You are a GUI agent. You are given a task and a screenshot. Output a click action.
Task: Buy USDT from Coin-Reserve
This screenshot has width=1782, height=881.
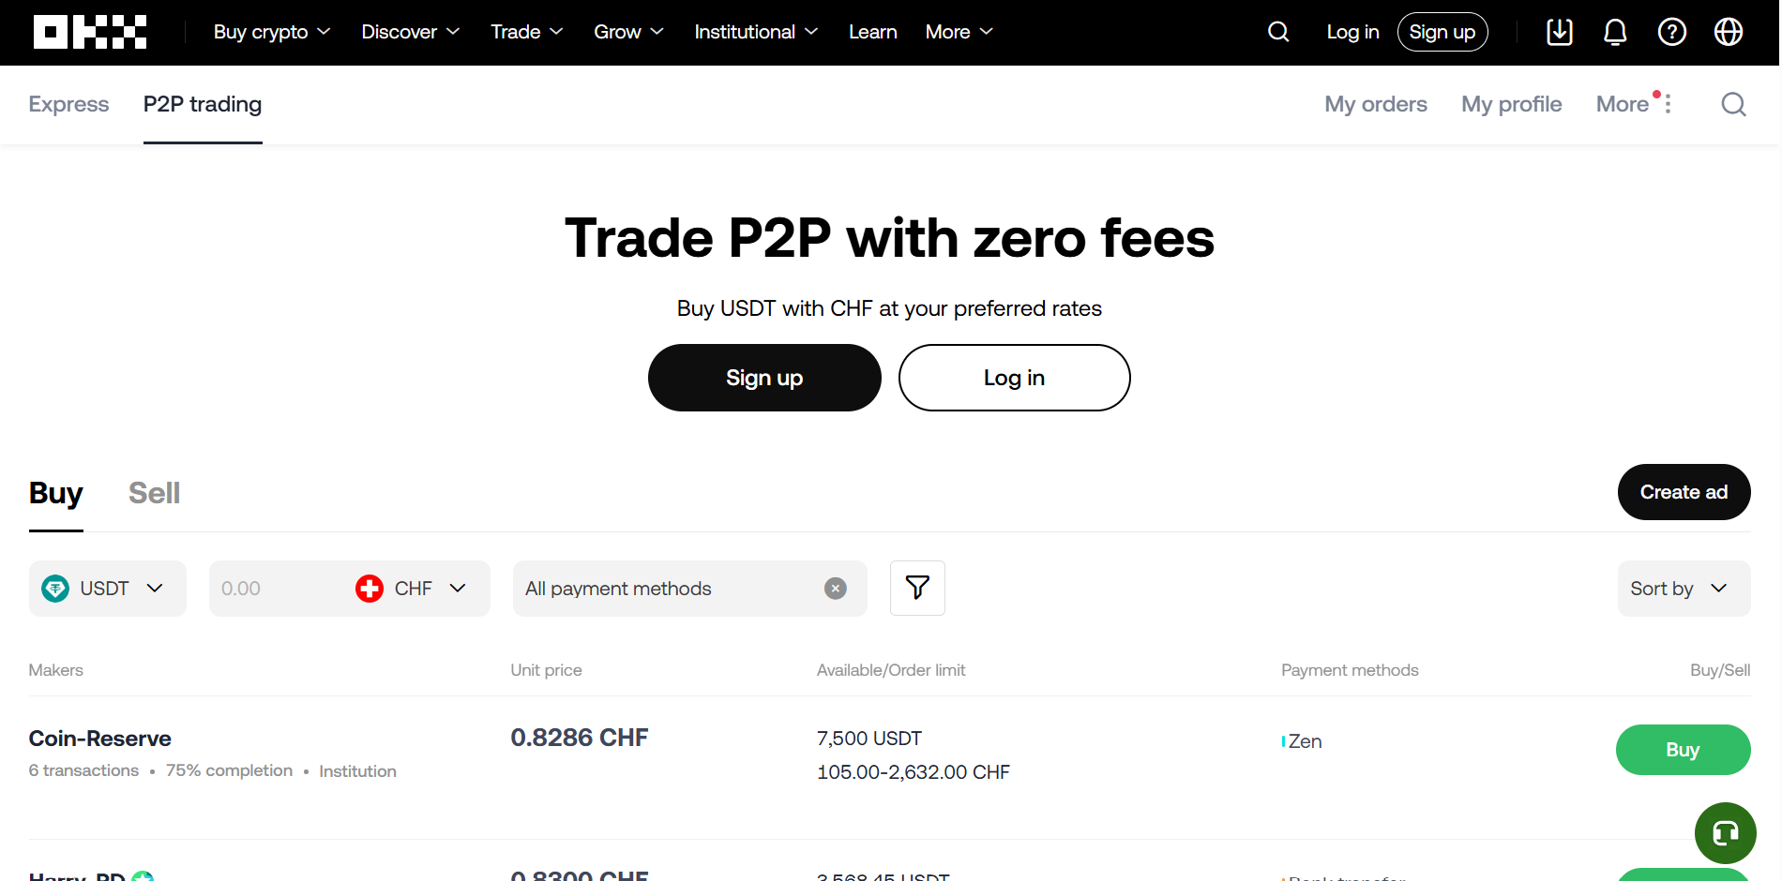click(1683, 749)
